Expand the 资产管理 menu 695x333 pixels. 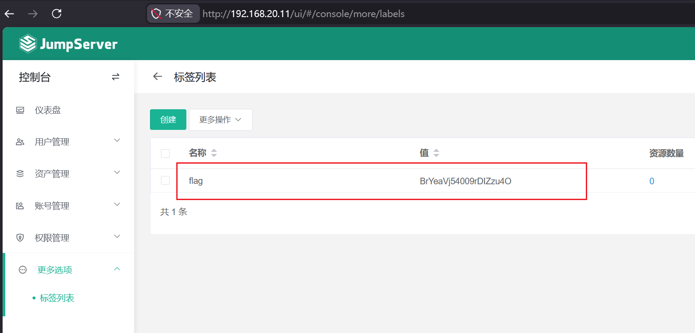point(68,174)
